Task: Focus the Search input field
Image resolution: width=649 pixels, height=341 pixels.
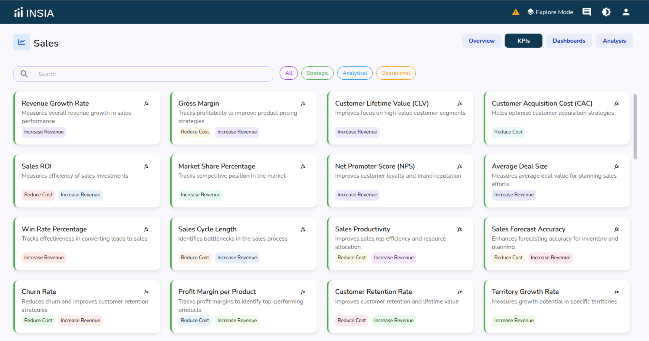Action: point(143,74)
